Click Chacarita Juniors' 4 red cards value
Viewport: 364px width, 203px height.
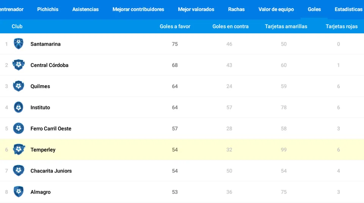tap(339, 171)
